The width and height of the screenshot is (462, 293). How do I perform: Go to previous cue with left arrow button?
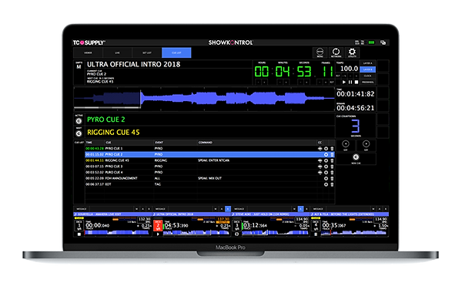tap(346, 144)
